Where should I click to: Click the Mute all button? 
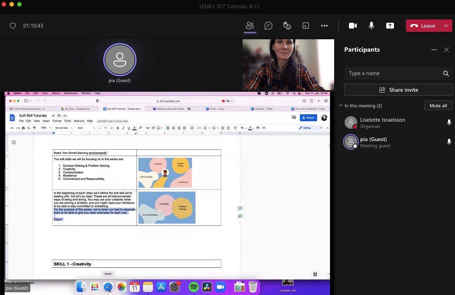click(438, 106)
